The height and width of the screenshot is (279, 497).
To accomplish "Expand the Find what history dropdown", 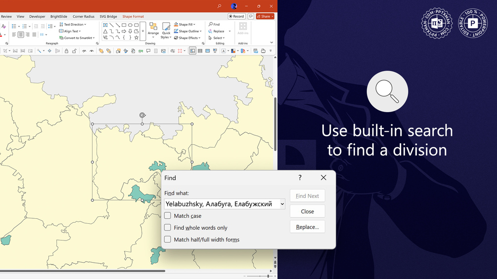I will (x=282, y=204).
